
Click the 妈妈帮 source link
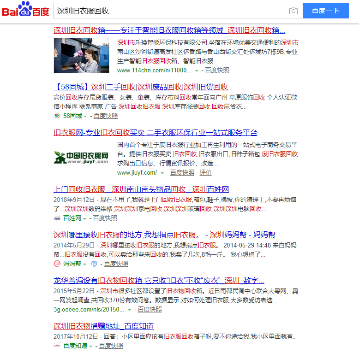coord(72,264)
